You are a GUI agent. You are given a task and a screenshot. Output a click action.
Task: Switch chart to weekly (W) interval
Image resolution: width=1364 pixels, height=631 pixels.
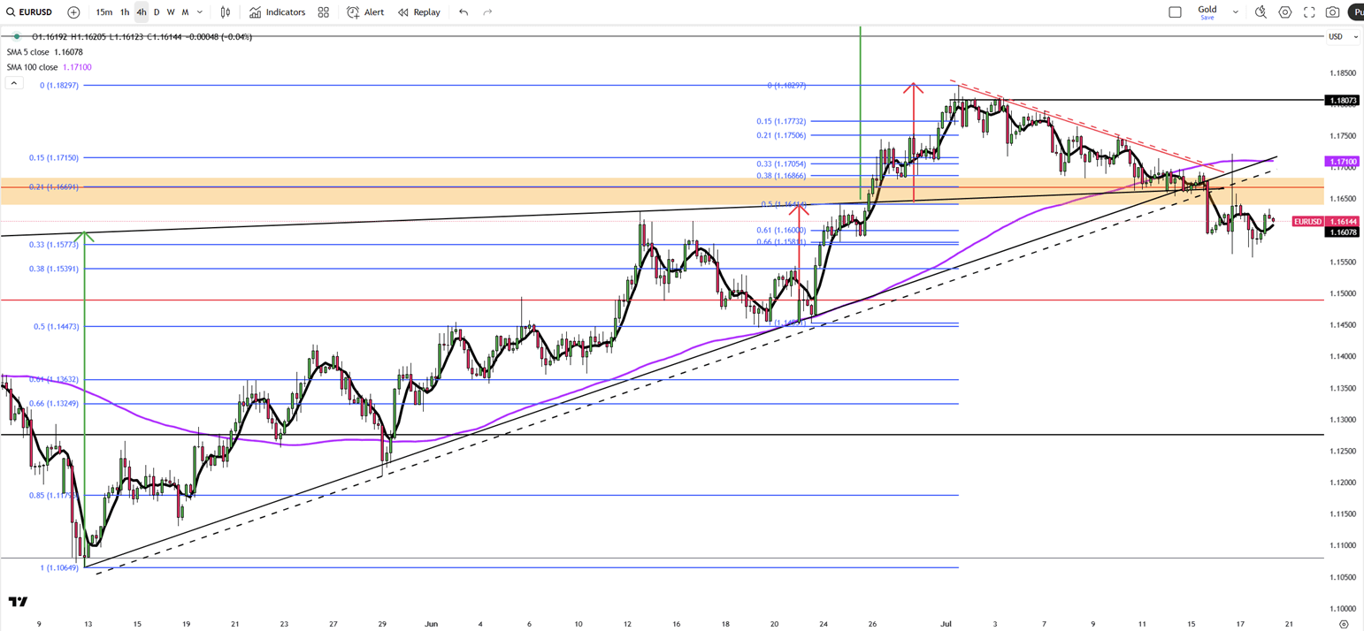171,12
